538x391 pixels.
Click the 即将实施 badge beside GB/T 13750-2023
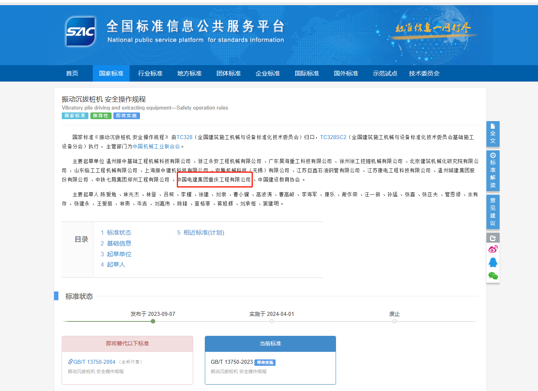265,363
